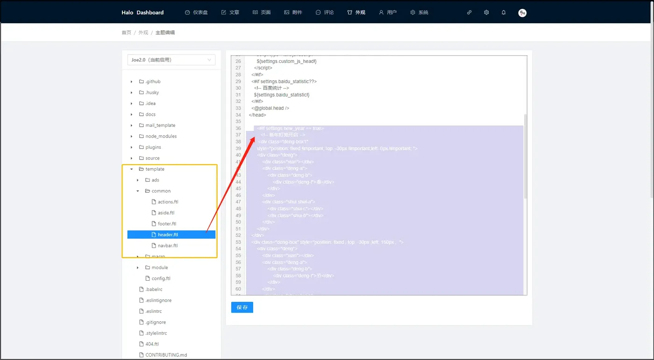Expand the .husky folder arrow

coord(132,92)
